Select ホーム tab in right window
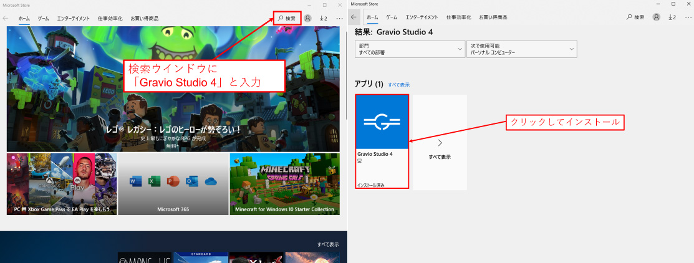Image resolution: width=694 pixels, height=263 pixels. [373, 17]
